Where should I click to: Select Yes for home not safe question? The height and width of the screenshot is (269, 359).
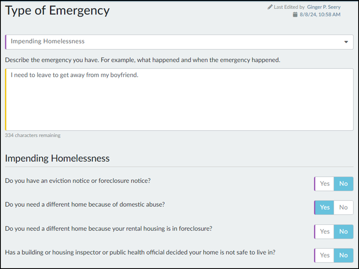pos(324,255)
